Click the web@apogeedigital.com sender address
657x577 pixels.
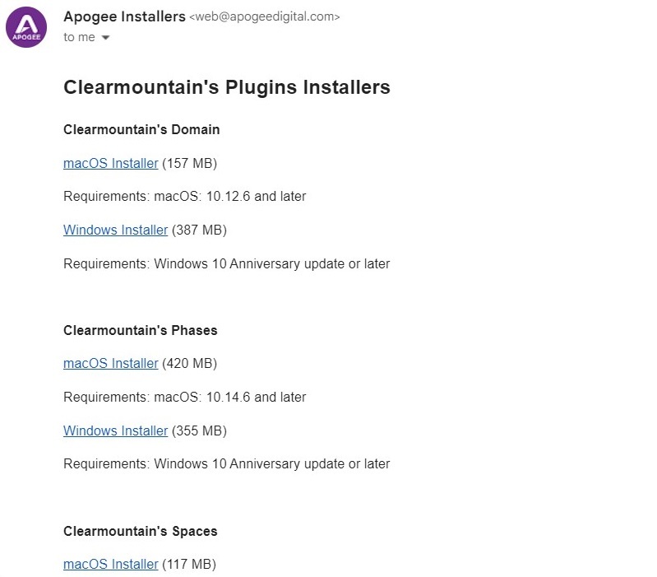tap(265, 17)
